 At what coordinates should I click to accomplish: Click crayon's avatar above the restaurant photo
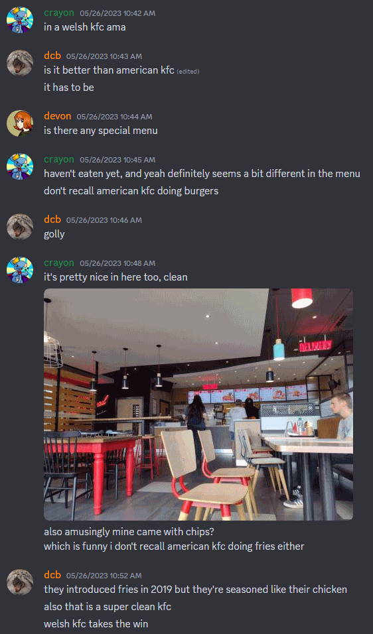20,270
